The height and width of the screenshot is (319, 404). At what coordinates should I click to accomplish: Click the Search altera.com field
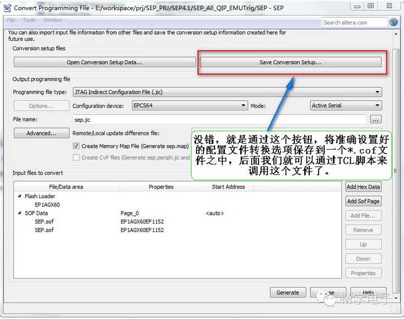355,23
